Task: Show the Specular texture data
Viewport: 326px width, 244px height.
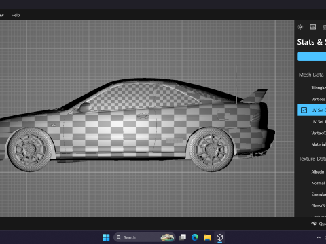Action: [319, 195]
